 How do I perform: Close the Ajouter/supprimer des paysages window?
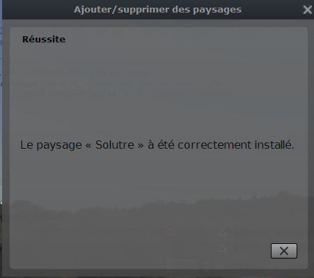[x=308, y=10]
